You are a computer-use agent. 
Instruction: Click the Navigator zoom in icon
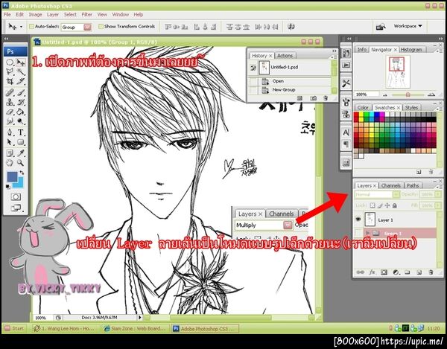coord(431,95)
